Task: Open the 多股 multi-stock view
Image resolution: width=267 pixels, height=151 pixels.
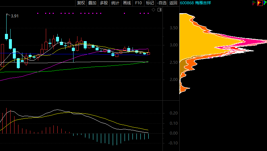Action: pyautogui.click(x=104, y=3)
